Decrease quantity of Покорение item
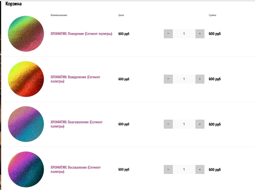This screenshot has width=255, height=190. (x=168, y=34)
